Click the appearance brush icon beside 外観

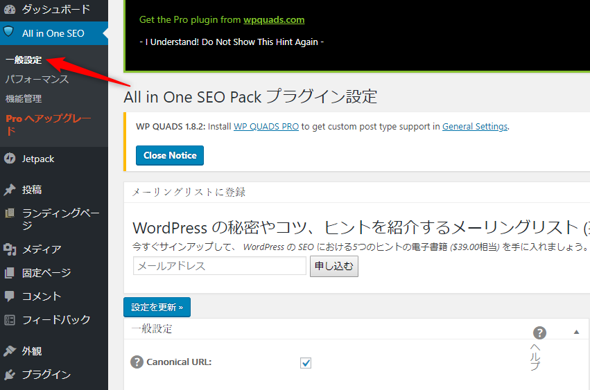point(10,351)
